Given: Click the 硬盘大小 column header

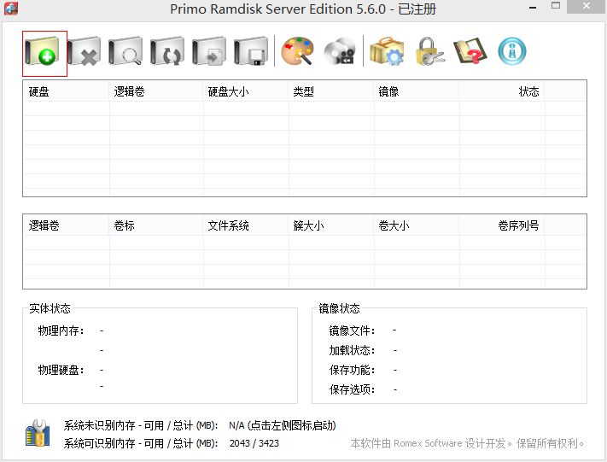Looking at the screenshot, I should click(246, 91).
